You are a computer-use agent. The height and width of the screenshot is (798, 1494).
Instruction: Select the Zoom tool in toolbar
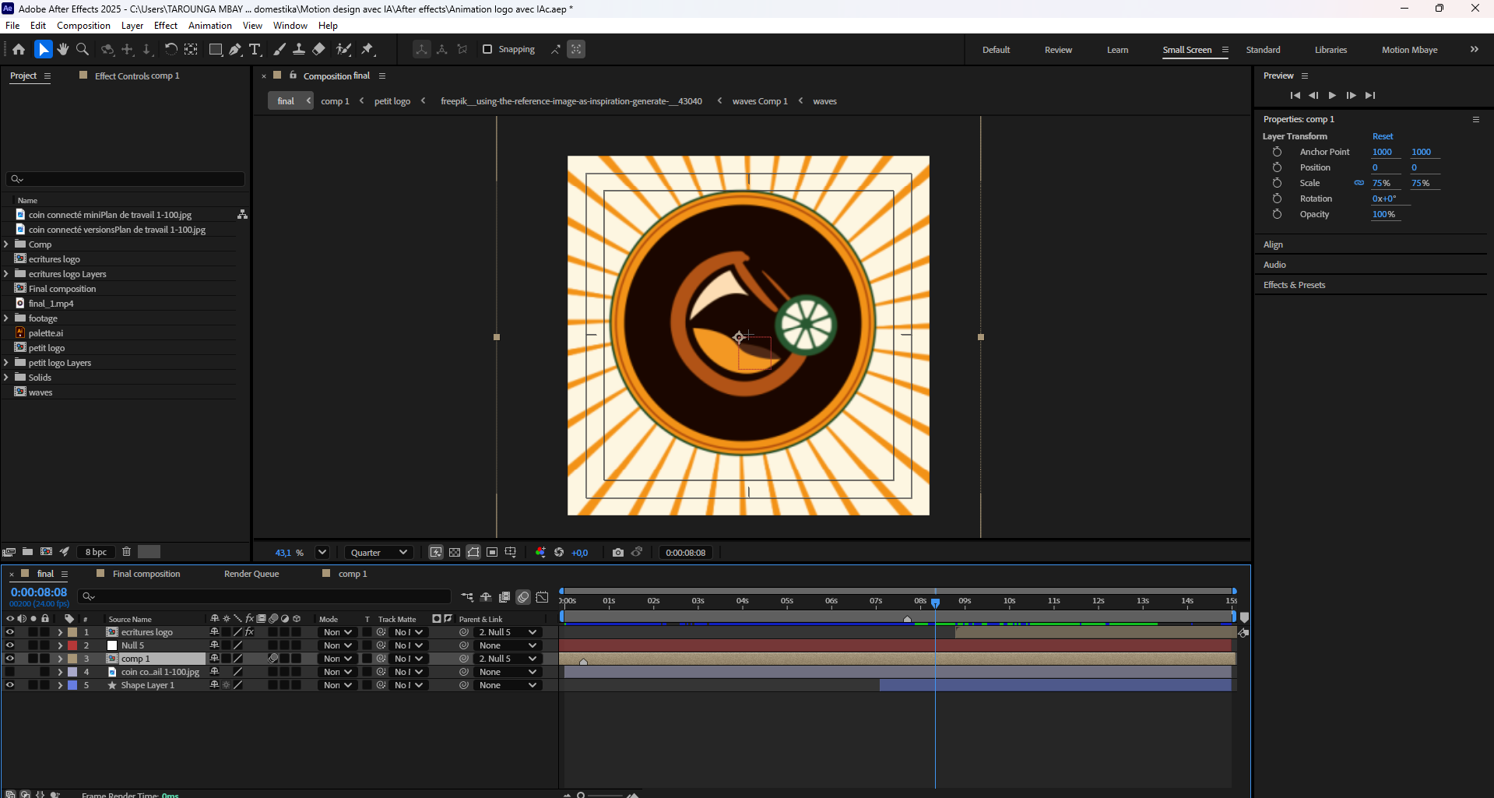[x=83, y=49]
